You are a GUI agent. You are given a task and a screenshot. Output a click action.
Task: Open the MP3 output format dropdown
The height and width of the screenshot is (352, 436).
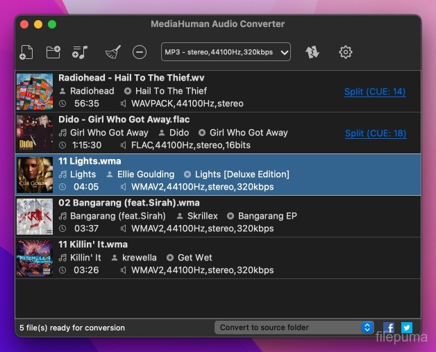(x=226, y=52)
